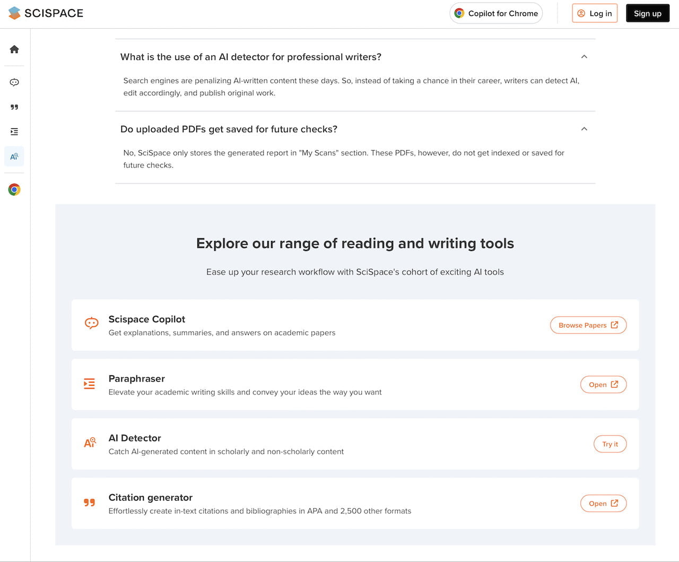Click the Scispace Copilot card icon

91,323
